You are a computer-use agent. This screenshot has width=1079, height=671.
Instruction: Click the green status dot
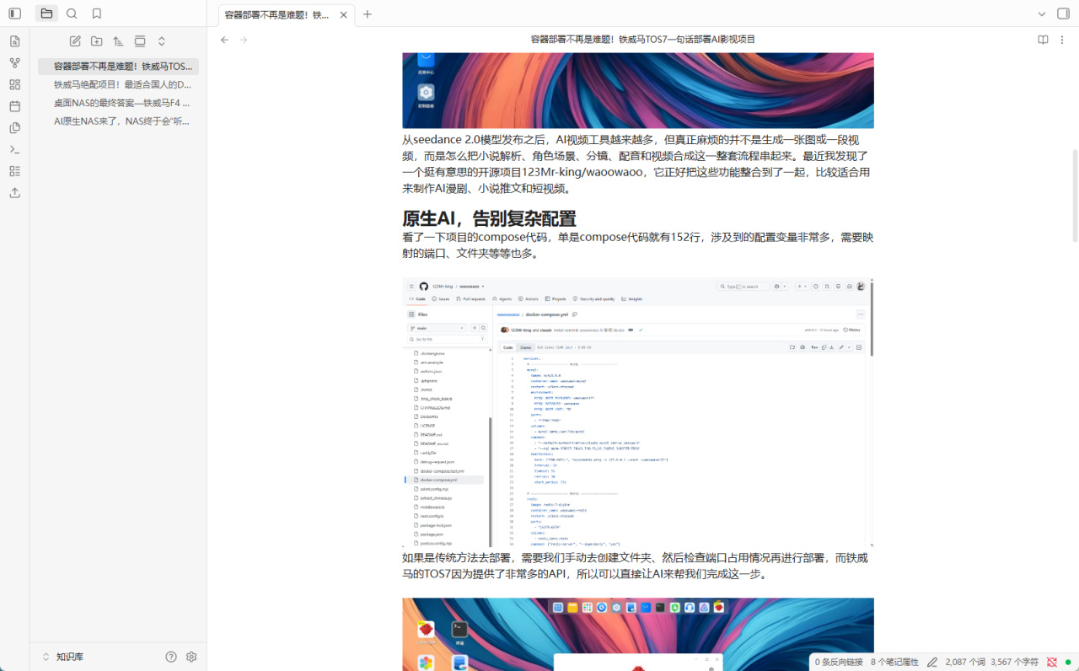[1068, 663]
